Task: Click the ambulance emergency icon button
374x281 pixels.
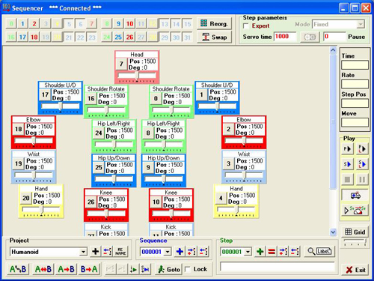Action: click(x=355, y=196)
